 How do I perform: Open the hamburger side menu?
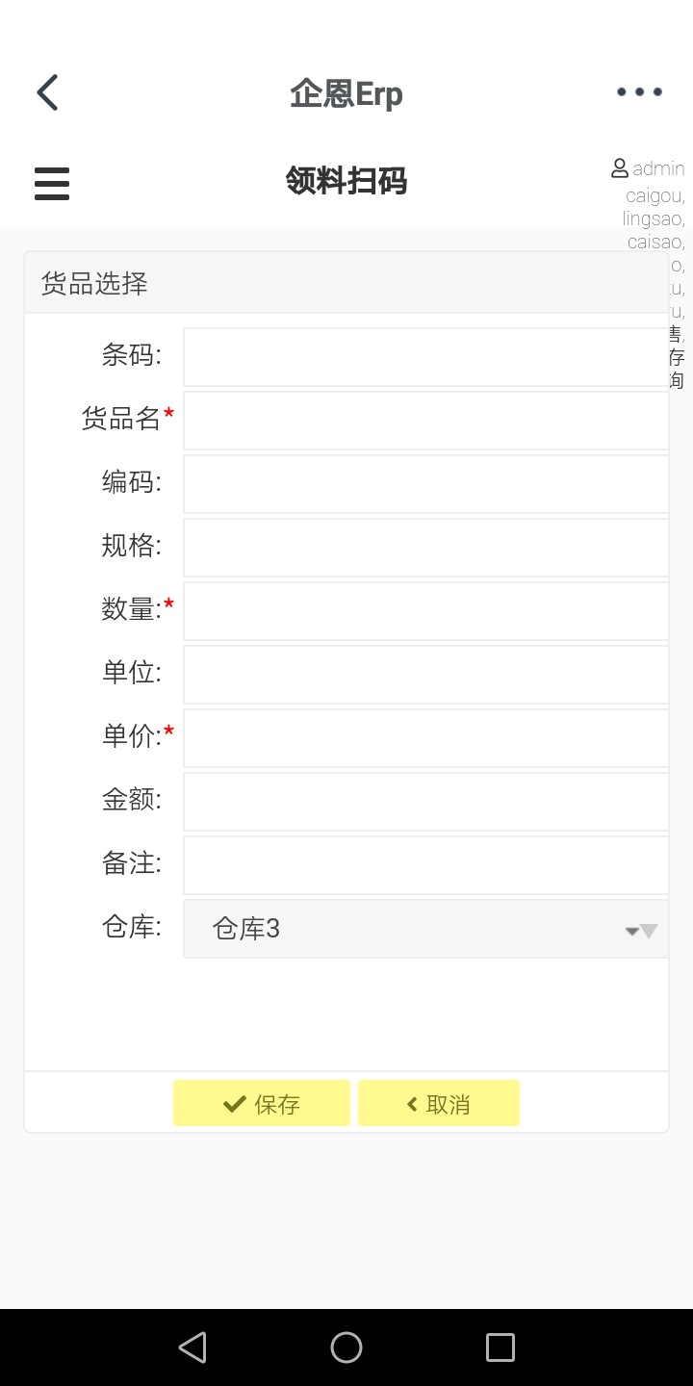[x=52, y=183]
